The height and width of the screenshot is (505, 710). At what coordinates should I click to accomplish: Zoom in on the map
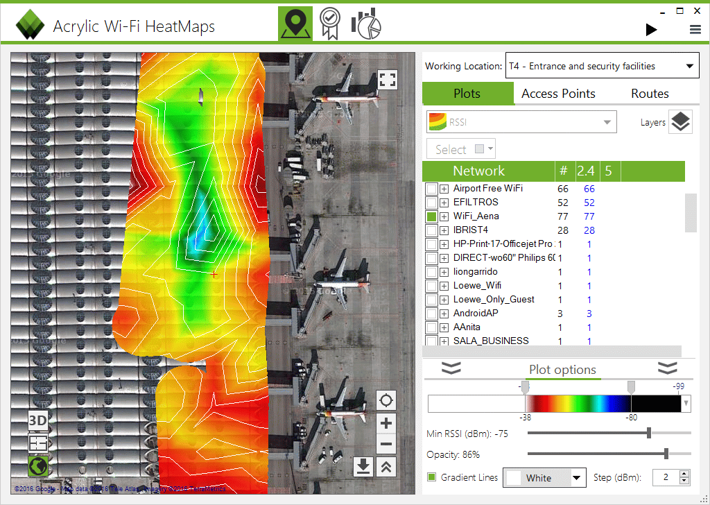[386, 423]
